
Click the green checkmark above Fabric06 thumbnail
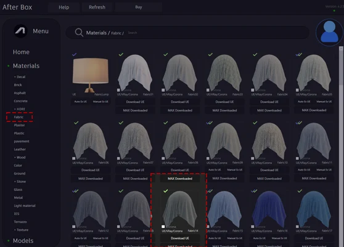(76, 123)
